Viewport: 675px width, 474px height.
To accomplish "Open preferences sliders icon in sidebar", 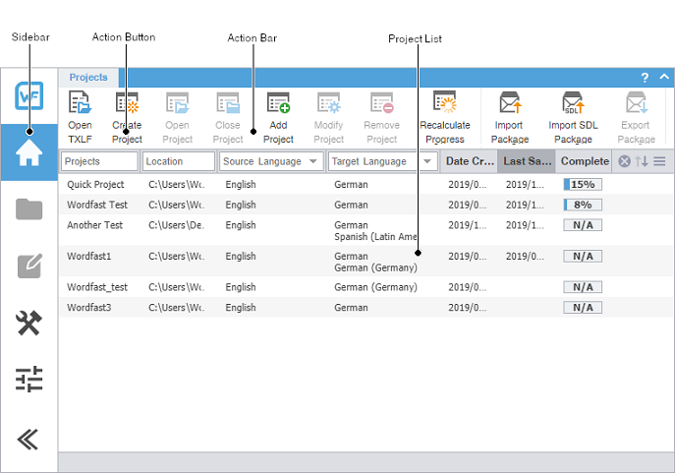I will click(x=29, y=380).
